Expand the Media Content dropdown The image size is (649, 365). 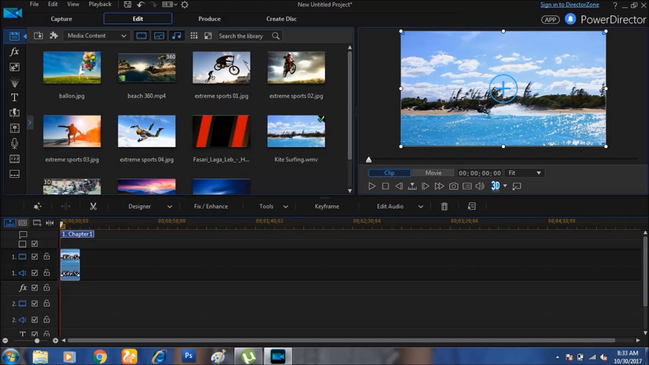point(97,36)
